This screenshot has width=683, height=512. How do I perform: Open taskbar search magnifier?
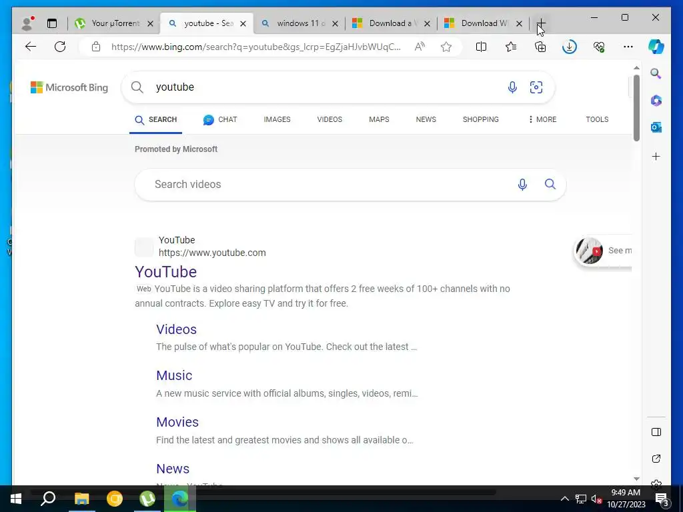coord(48,499)
